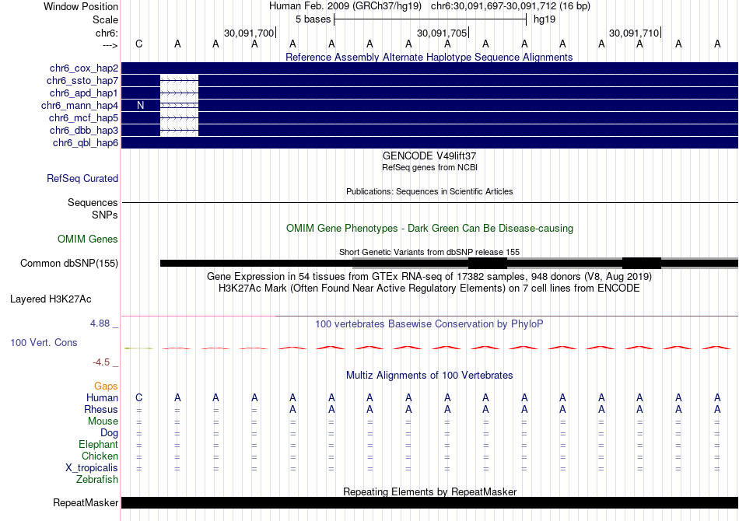This screenshot has width=739, height=521.
Task: Click RefSeq genes from NCBI title
Action: 429,167
